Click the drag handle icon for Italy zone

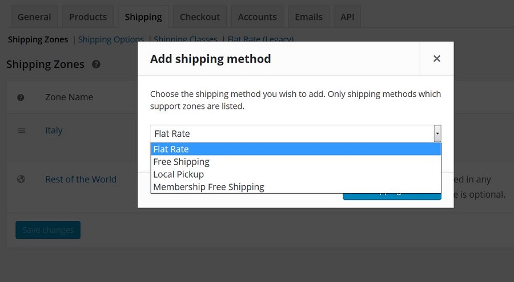(22, 130)
